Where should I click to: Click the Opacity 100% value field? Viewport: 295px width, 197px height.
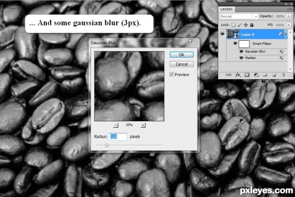pyautogui.click(x=280, y=16)
